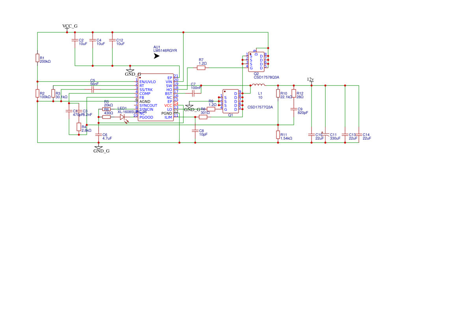Screen dimensions: 461x326
Task: Select the Q1 MOSFET package symbol
Action: tap(231, 101)
